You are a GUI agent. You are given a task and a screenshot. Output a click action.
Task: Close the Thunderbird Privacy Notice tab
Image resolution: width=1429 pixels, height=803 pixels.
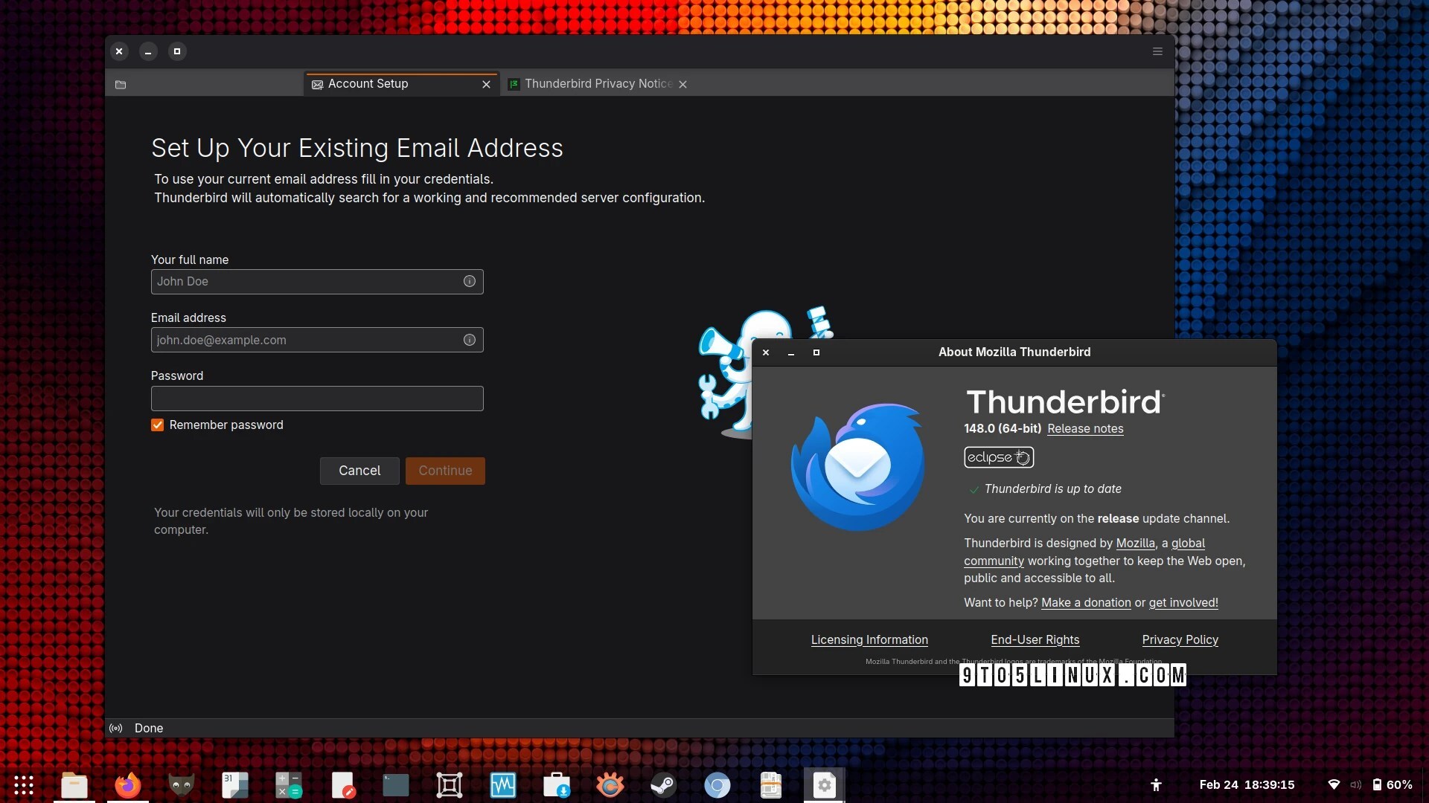pyautogui.click(x=682, y=85)
